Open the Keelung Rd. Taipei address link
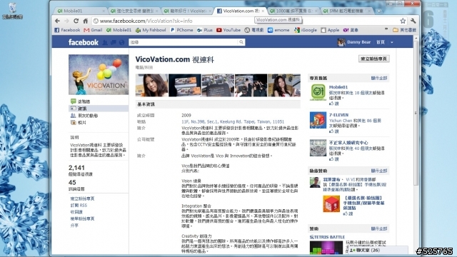 click(233, 122)
